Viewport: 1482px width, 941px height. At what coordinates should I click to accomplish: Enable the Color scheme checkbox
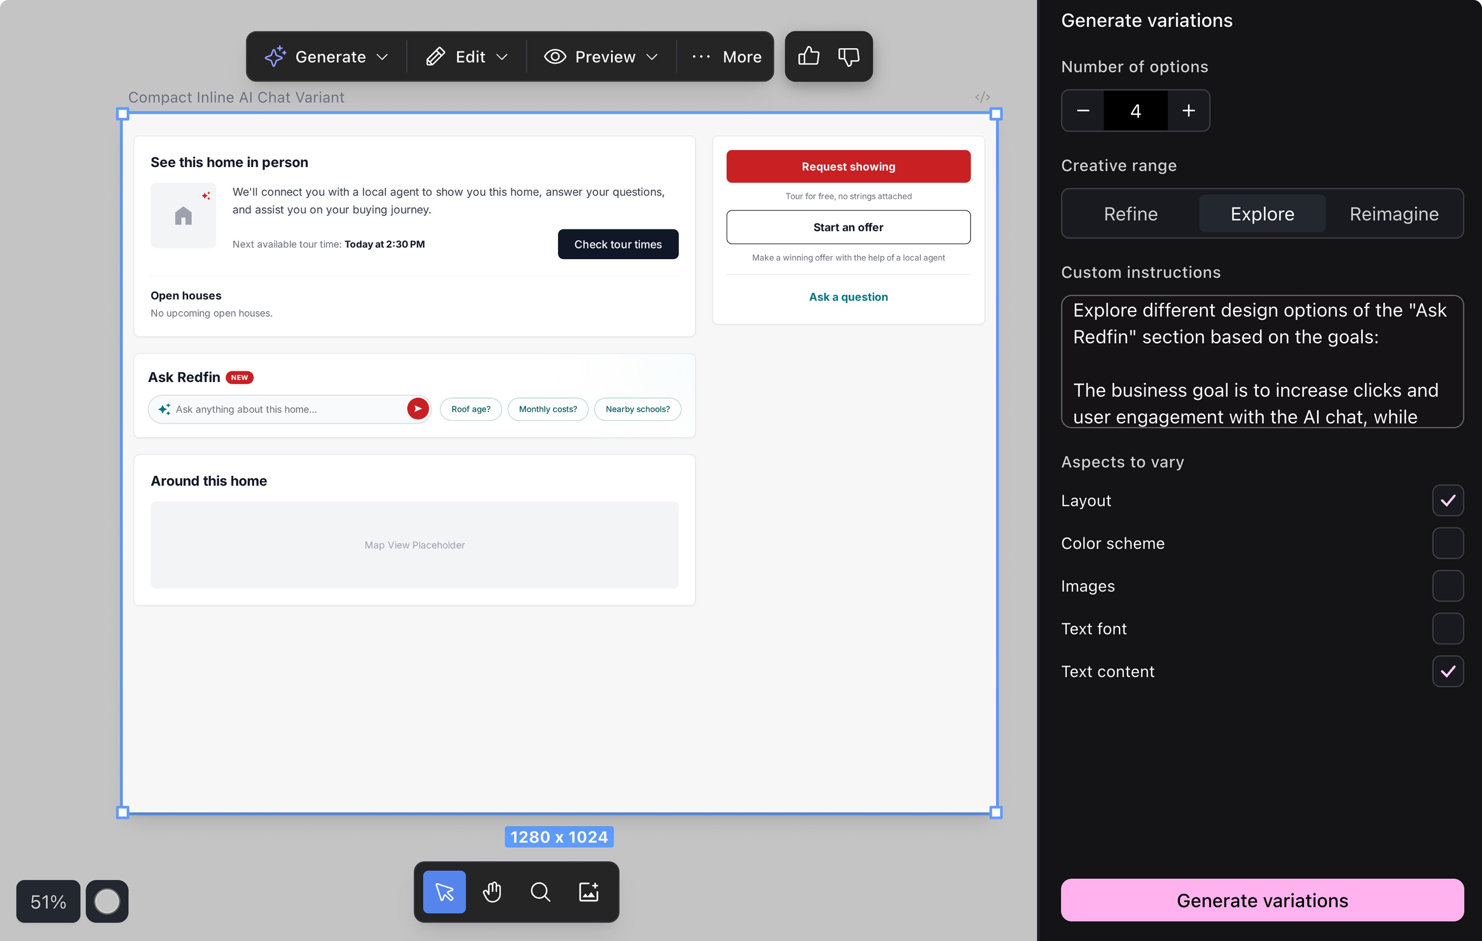[x=1447, y=543]
